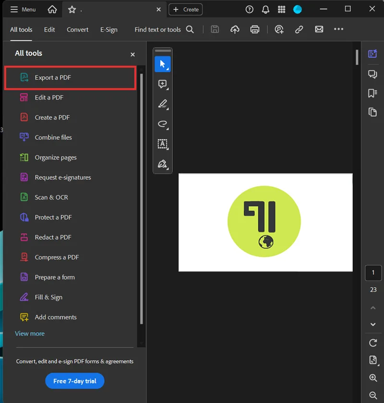Go to the Home screen icon
The image size is (384, 403).
coord(52,10)
